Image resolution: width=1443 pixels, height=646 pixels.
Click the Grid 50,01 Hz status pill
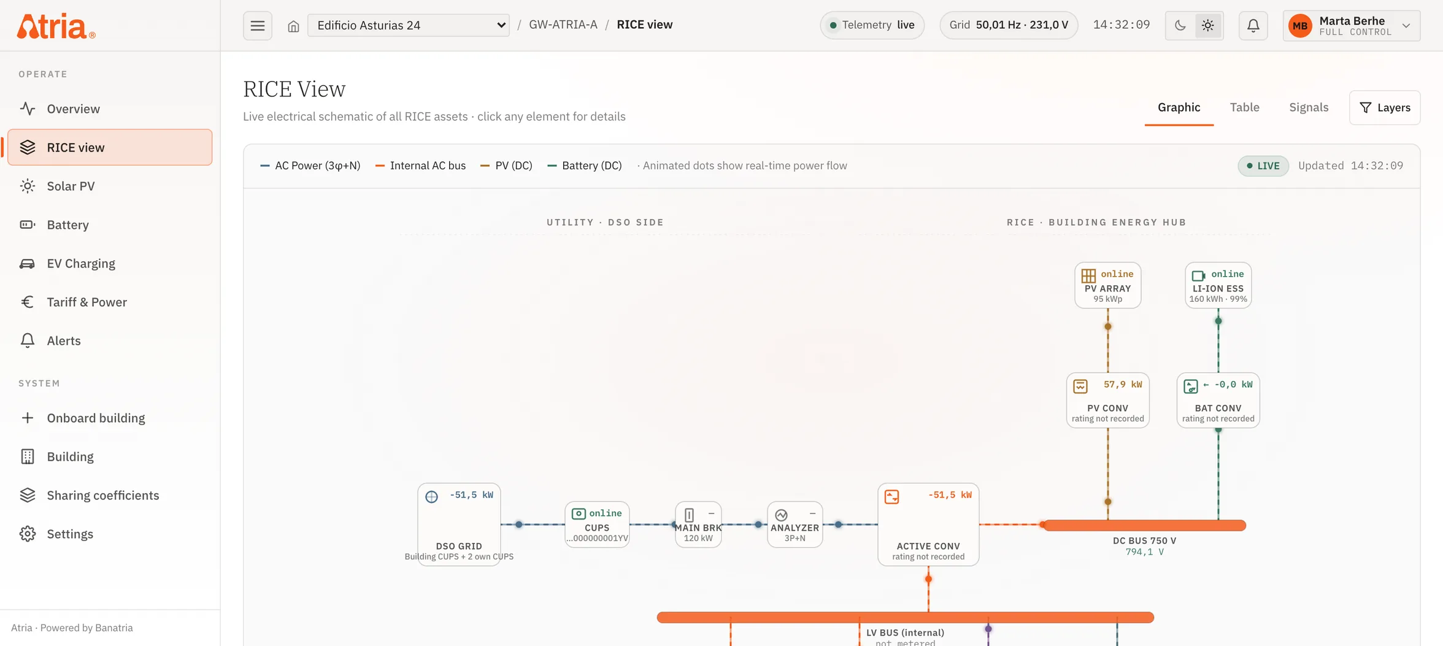tap(1009, 25)
